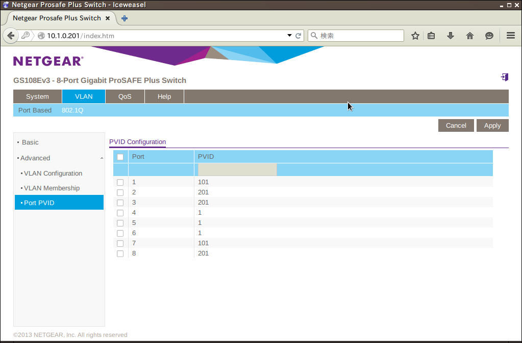This screenshot has width=522, height=343.
Task: Go to Home page icon
Action: click(470, 36)
